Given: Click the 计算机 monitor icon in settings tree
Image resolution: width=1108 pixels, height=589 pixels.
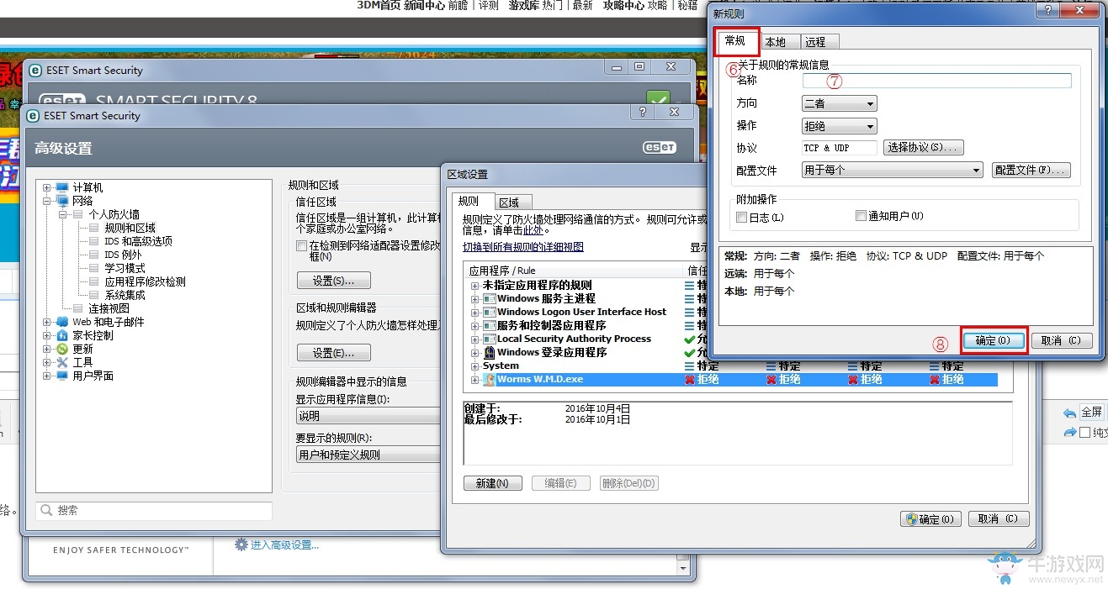Looking at the screenshot, I should [x=61, y=187].
